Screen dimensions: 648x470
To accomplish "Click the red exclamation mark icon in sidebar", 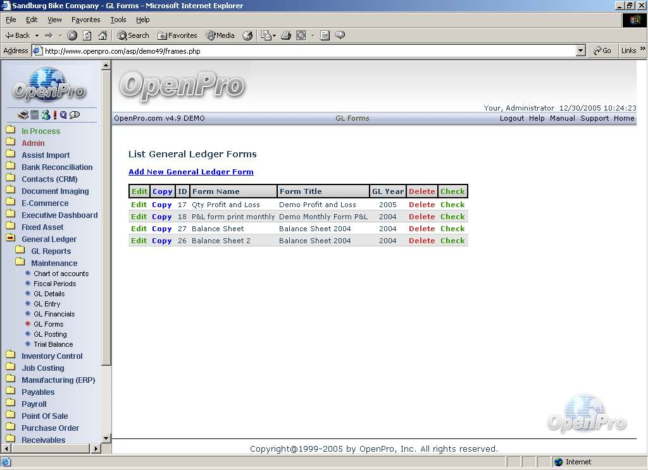I will (54, 115).
